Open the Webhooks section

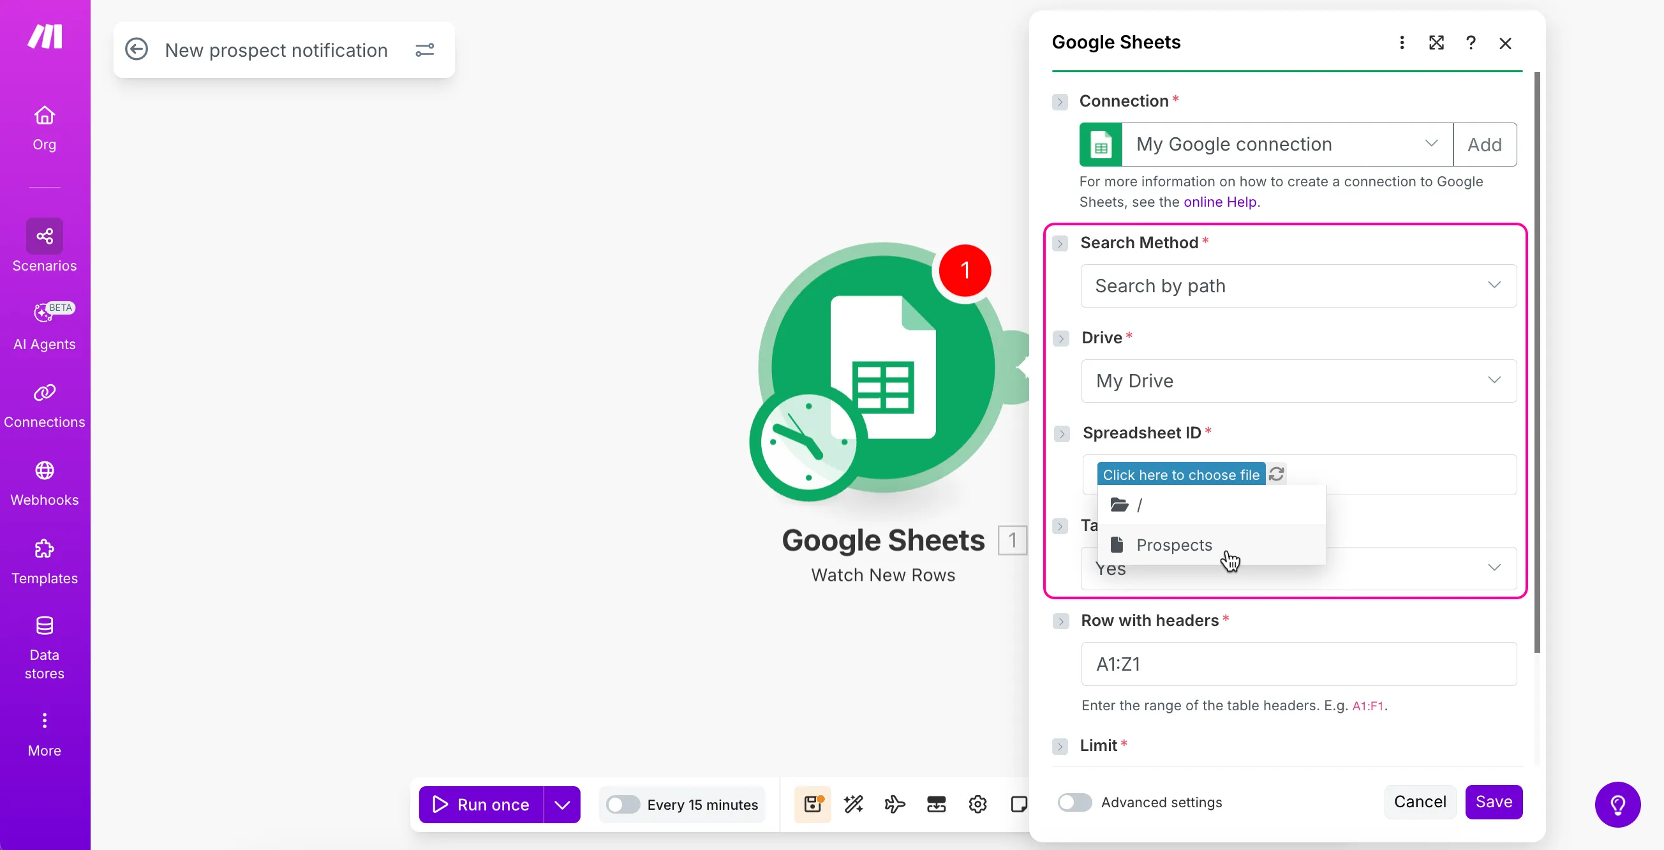(45, 482)
